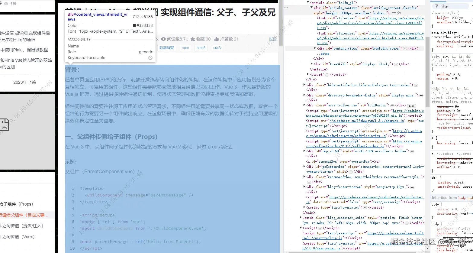Open ck_htmledit_views stylesheet href link

click(x=370, y=38)
